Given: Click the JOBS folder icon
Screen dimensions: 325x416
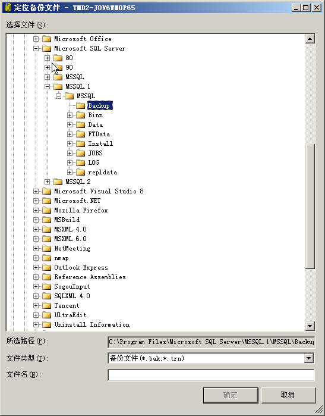Looking at the screenshot, I should click(x=81, y=154).
